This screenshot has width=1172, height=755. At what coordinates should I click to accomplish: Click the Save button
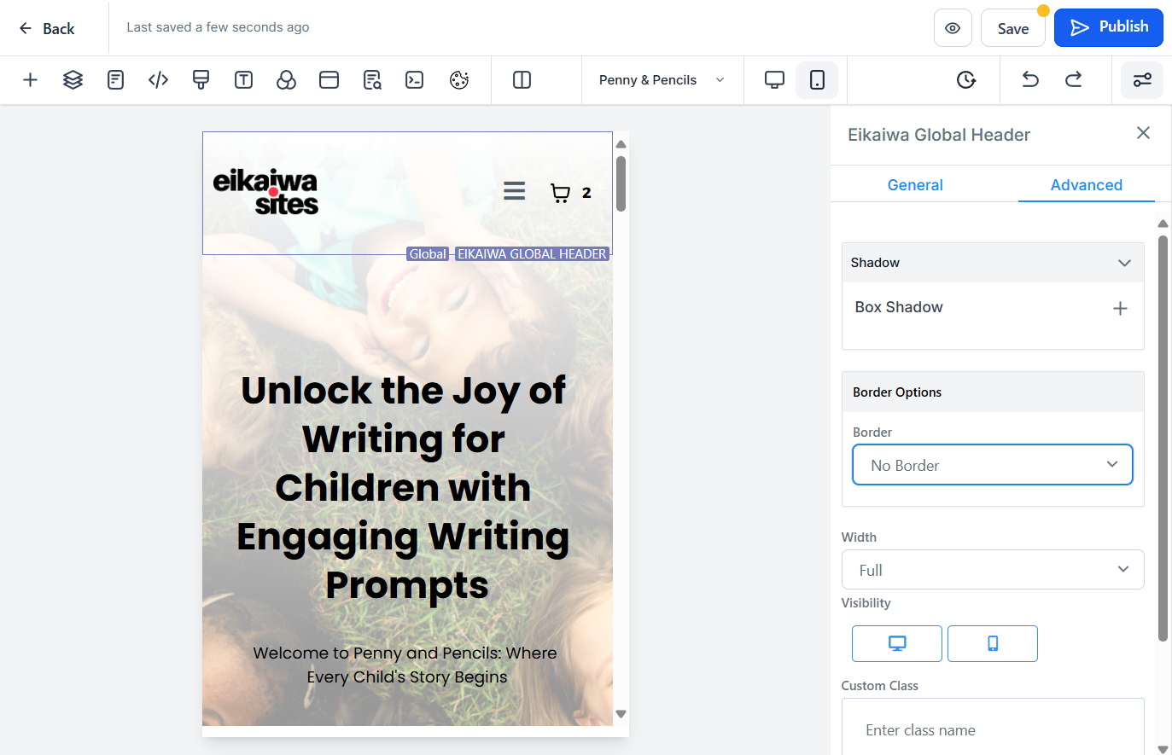tap(1013, 28)
